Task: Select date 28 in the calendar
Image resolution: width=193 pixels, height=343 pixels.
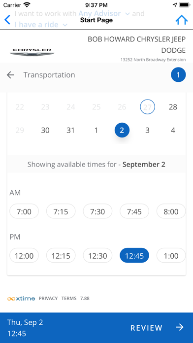Action: [173, 107]
